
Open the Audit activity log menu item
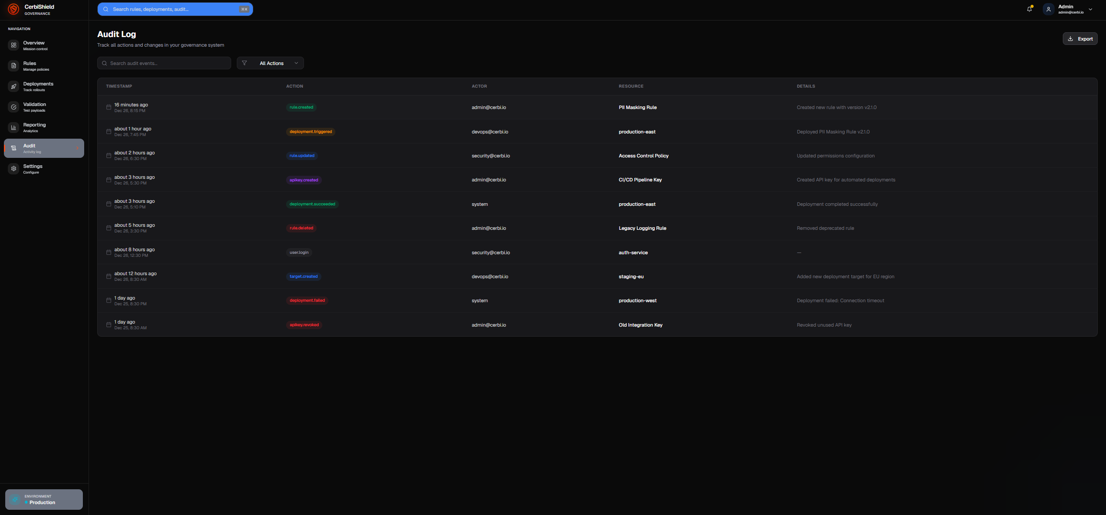coord(44,148)
